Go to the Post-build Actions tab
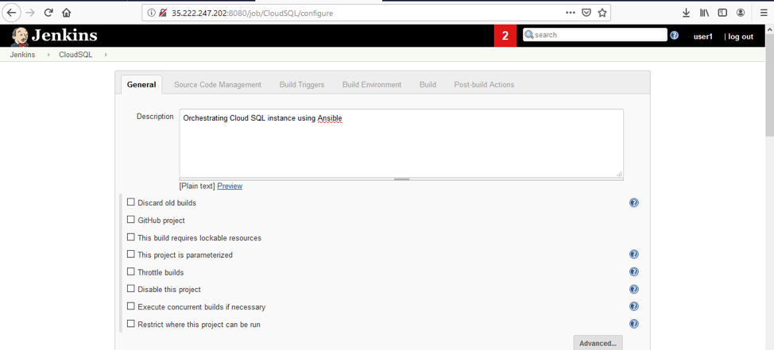Viewport: 774px width, 350px height. (x=484, y=85)
